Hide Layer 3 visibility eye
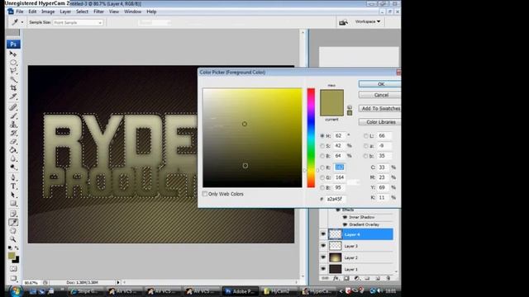The image size is (529, 297). click(x=323, y=246)
